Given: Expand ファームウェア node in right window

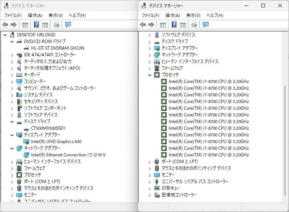Looking at the screenshot, I should tap(149, 68).
